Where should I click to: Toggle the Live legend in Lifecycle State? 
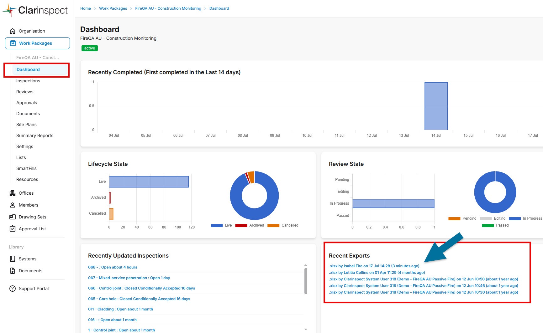[221, 225]
